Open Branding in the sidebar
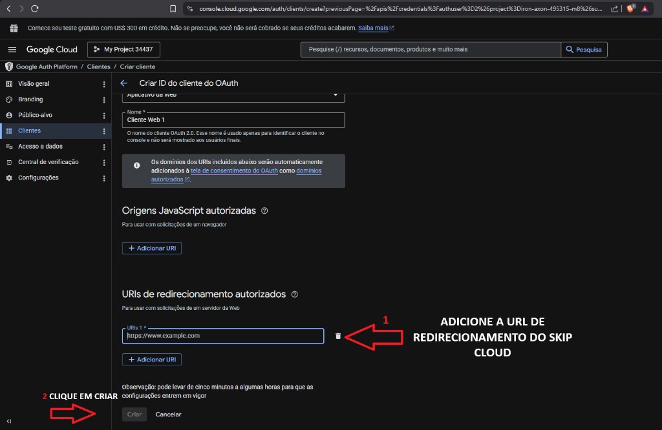The height and width of the screenshot is (430, 662). [x=30, y=99]
